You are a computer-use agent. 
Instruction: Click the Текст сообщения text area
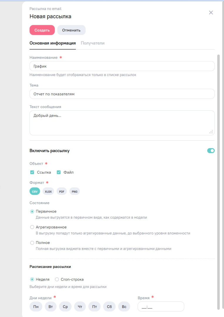click(x=122, y=123)
